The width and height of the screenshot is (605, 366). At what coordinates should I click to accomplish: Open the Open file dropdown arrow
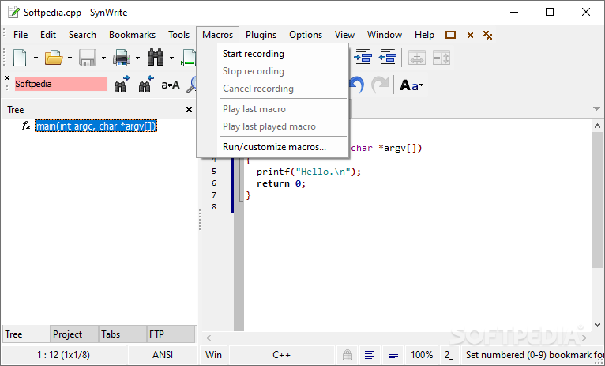pos(70,58)
